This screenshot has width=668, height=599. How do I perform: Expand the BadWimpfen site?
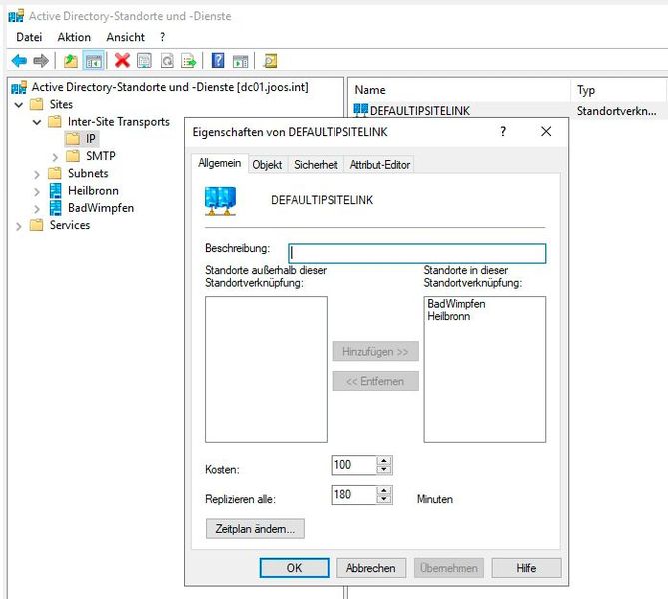37,209
